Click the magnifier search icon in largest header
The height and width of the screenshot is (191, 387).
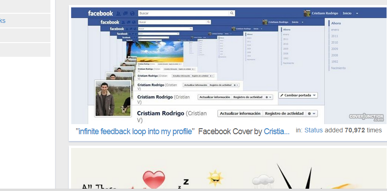coord(232,13)
